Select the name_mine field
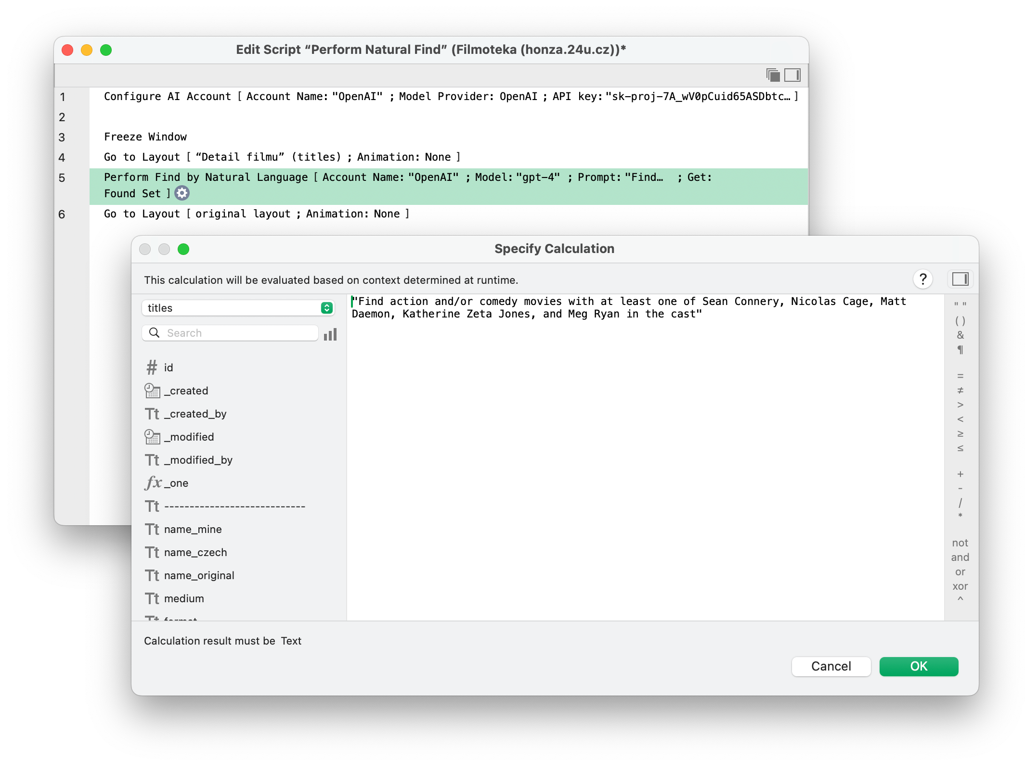The height and width of the screenshot is (760, 1025). [x=239, y=529]
